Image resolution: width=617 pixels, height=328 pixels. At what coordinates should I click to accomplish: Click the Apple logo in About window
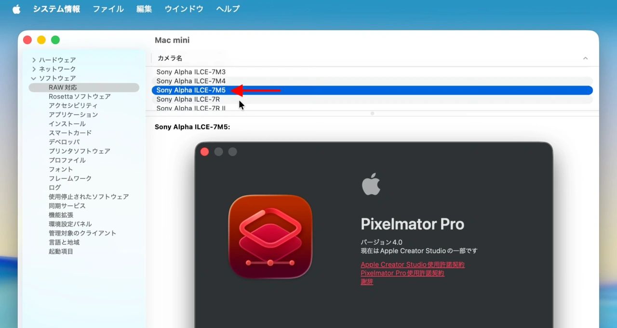(x=371, y=185)
